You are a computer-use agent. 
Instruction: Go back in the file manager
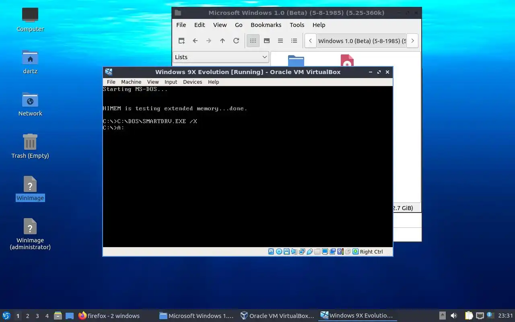point(195,41)
